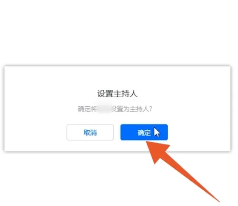Click the 确定将…设置为主持人? message text
The width and height of the screenshot is (238, 206).
coord(115,109)
